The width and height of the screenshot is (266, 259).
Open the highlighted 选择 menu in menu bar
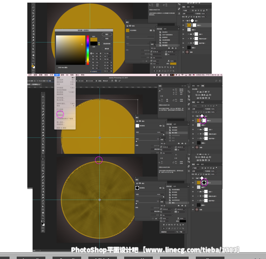57,75
